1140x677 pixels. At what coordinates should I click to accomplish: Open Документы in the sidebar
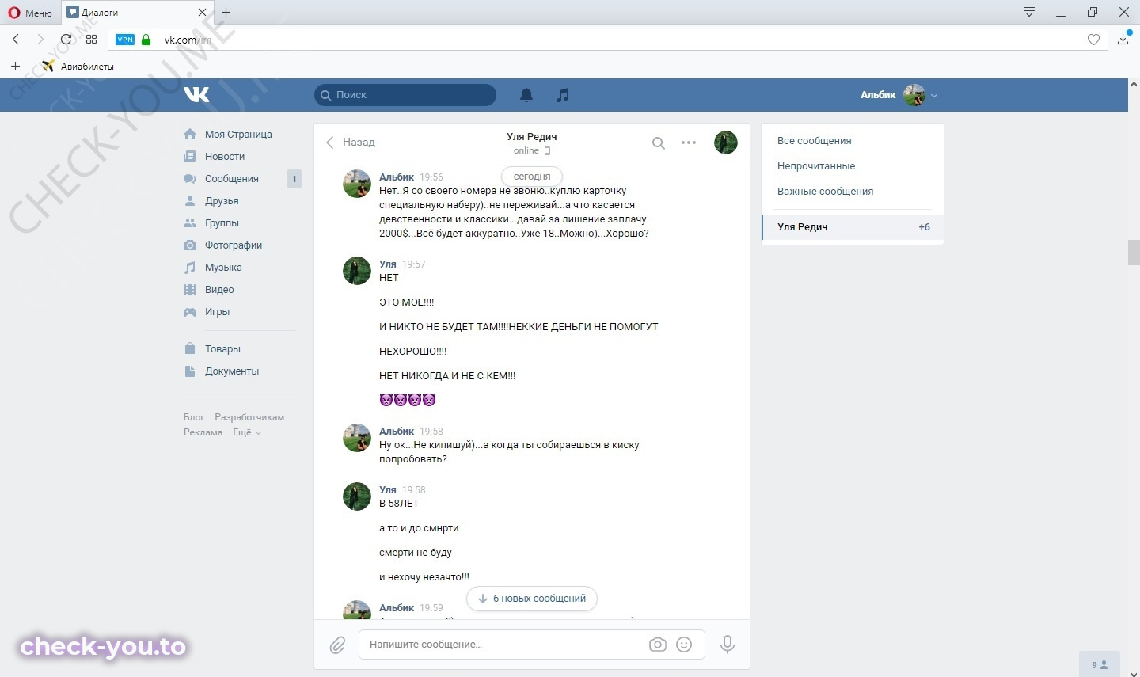point(232,371)
